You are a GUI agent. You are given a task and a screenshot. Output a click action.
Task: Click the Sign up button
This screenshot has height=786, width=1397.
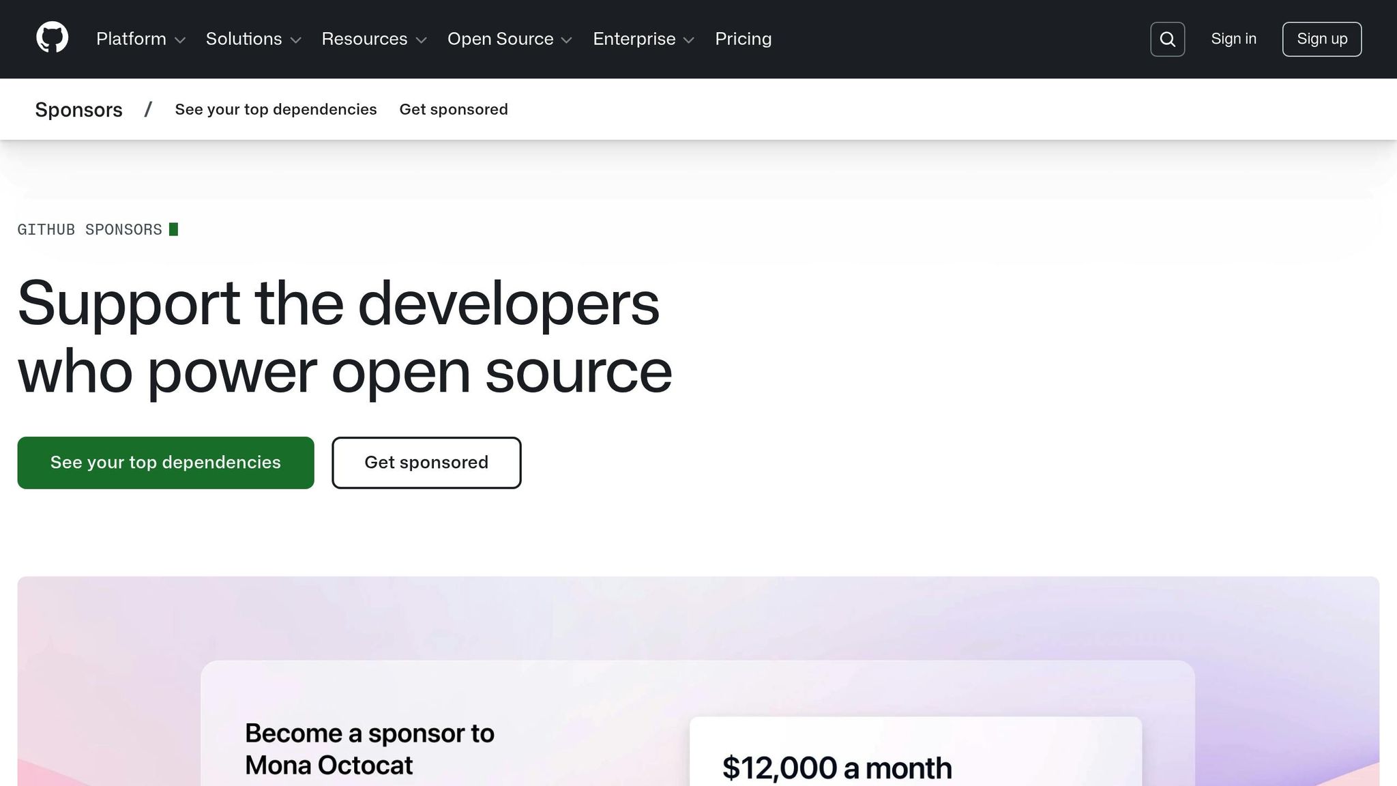click(1321, 39)
